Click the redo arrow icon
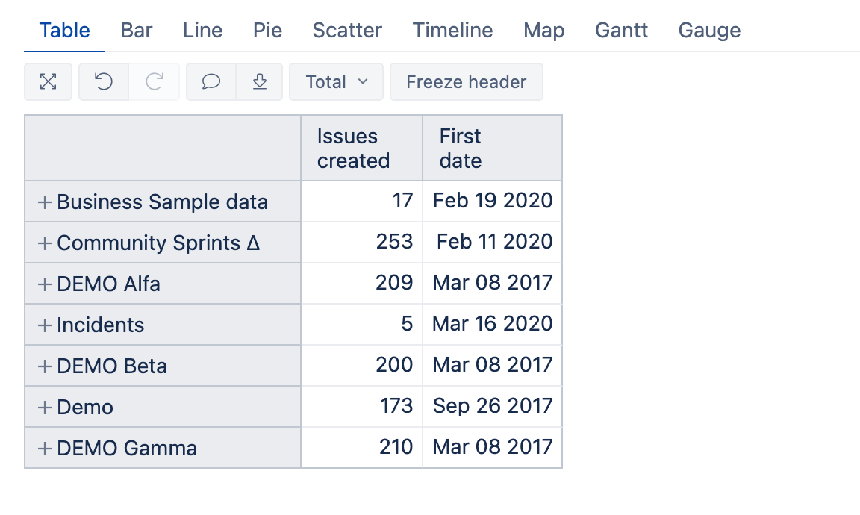The width and height of the screenshot is (860, 515). pyautogui.click(x=154, y=81)
